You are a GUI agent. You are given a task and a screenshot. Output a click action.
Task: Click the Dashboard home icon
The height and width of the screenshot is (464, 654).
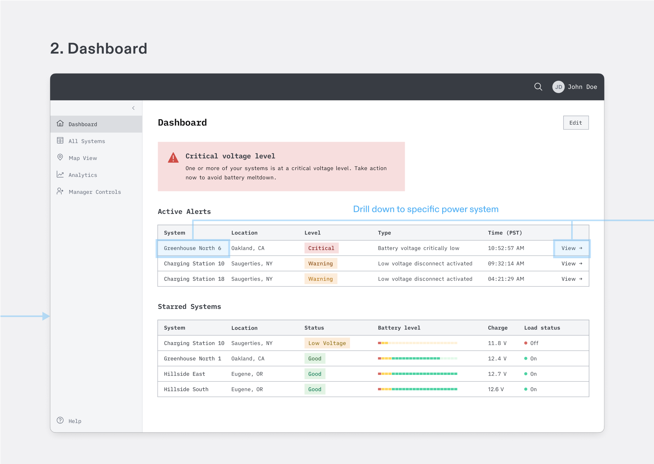60,124
